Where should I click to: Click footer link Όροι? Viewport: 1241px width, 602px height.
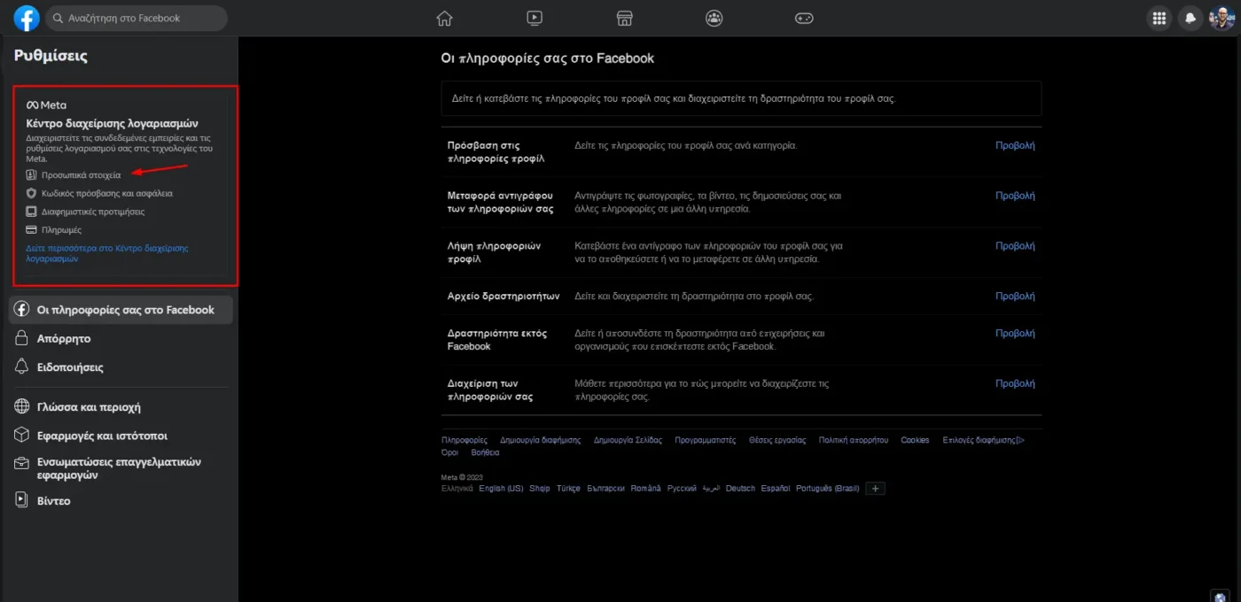(450, 452)
